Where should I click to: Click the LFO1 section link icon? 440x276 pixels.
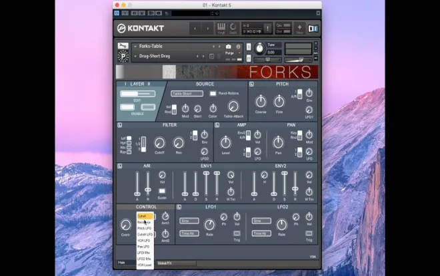(179, 207)
